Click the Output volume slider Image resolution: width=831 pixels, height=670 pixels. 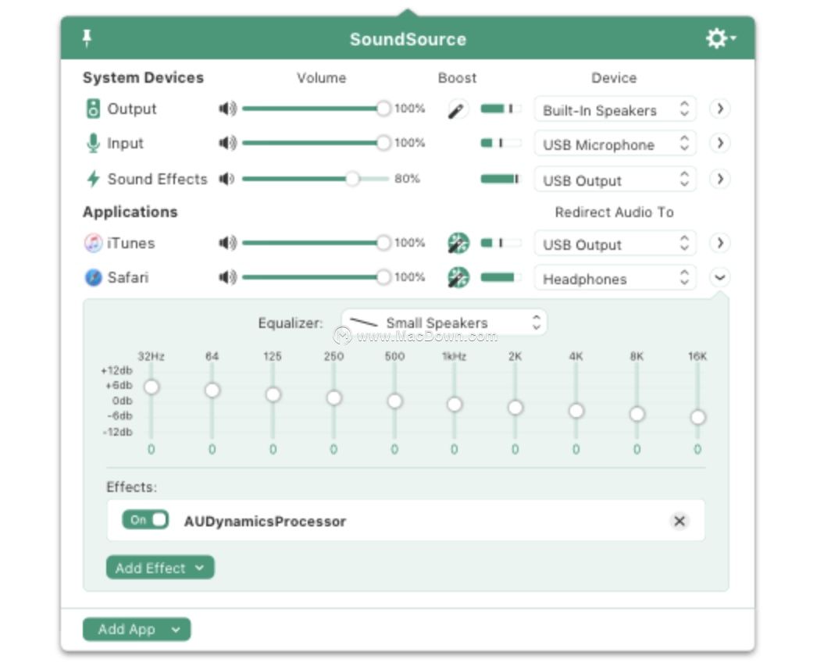coord(316,109)
